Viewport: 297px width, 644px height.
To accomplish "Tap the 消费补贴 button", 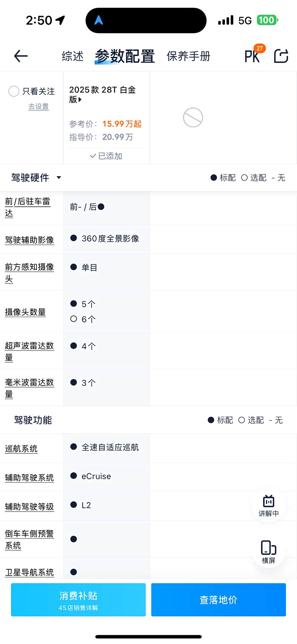I will click(x=78, y=599).
